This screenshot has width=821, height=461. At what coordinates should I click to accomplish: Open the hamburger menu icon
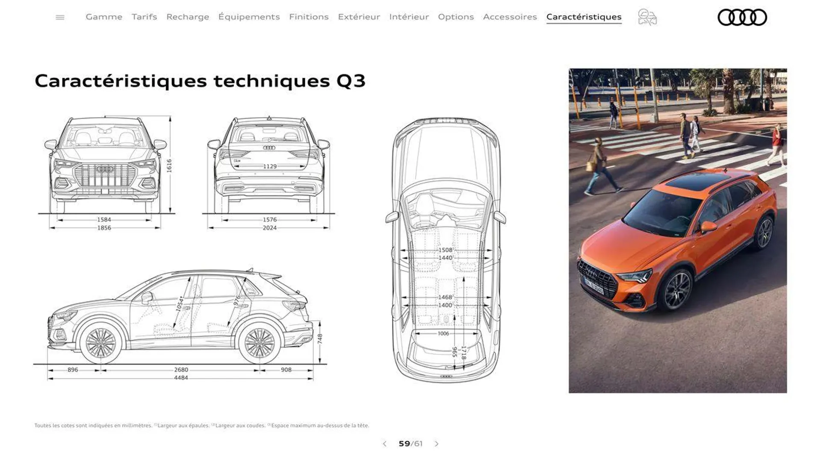60,18
